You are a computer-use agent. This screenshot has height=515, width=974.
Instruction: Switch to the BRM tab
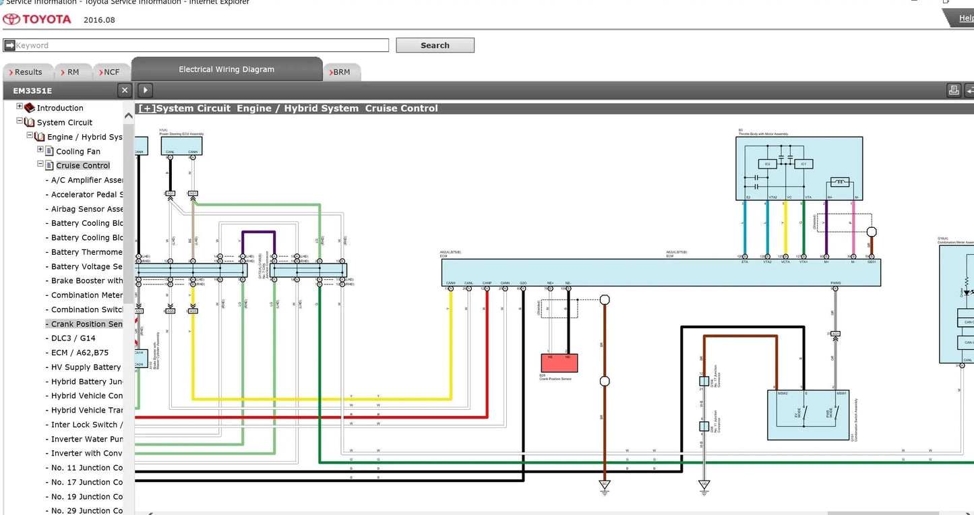pos(342,72)
